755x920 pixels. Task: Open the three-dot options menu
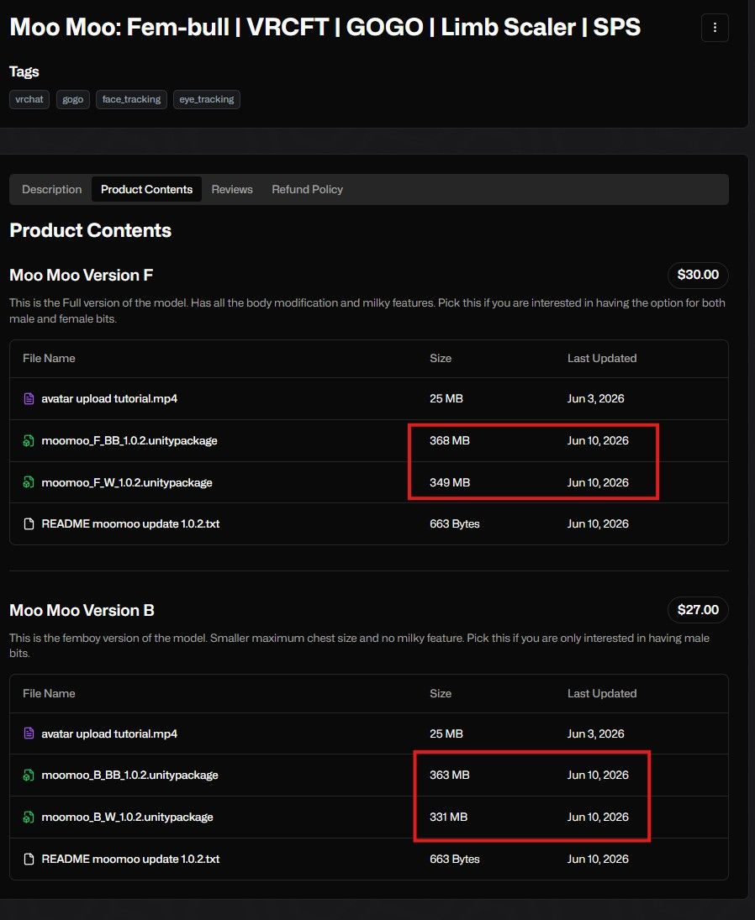tap(715, 28)
